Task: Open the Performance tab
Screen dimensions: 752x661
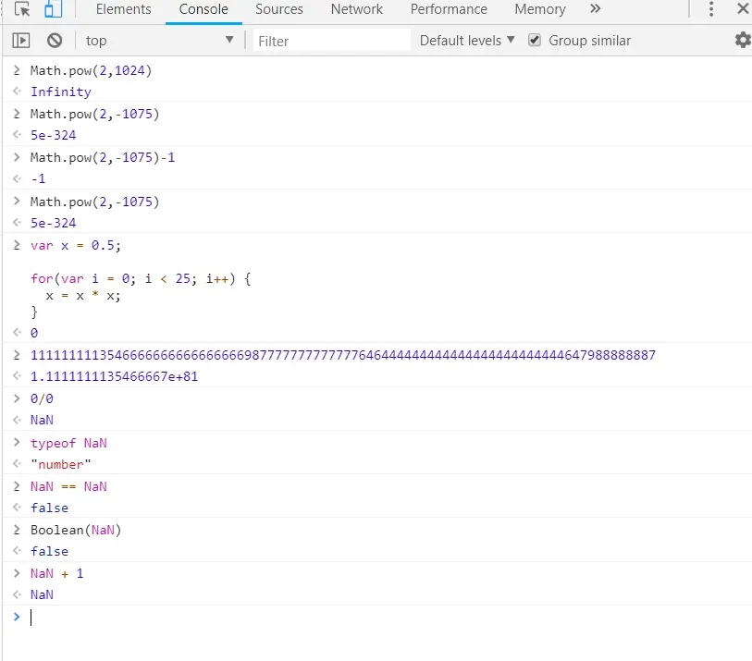Action: tap(449, 9)
